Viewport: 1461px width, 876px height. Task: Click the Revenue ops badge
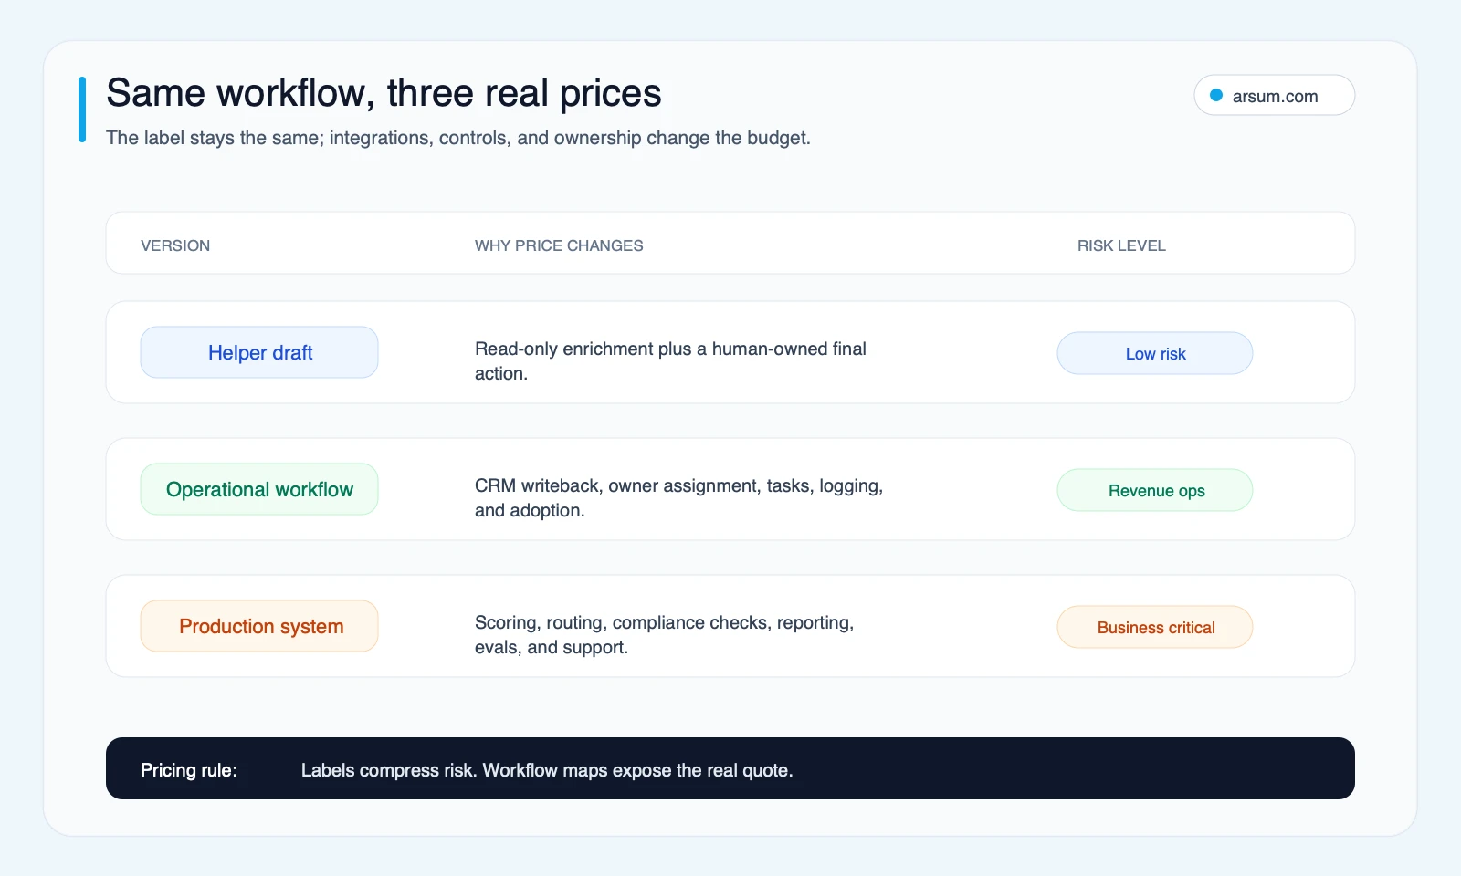(1155, 490)
